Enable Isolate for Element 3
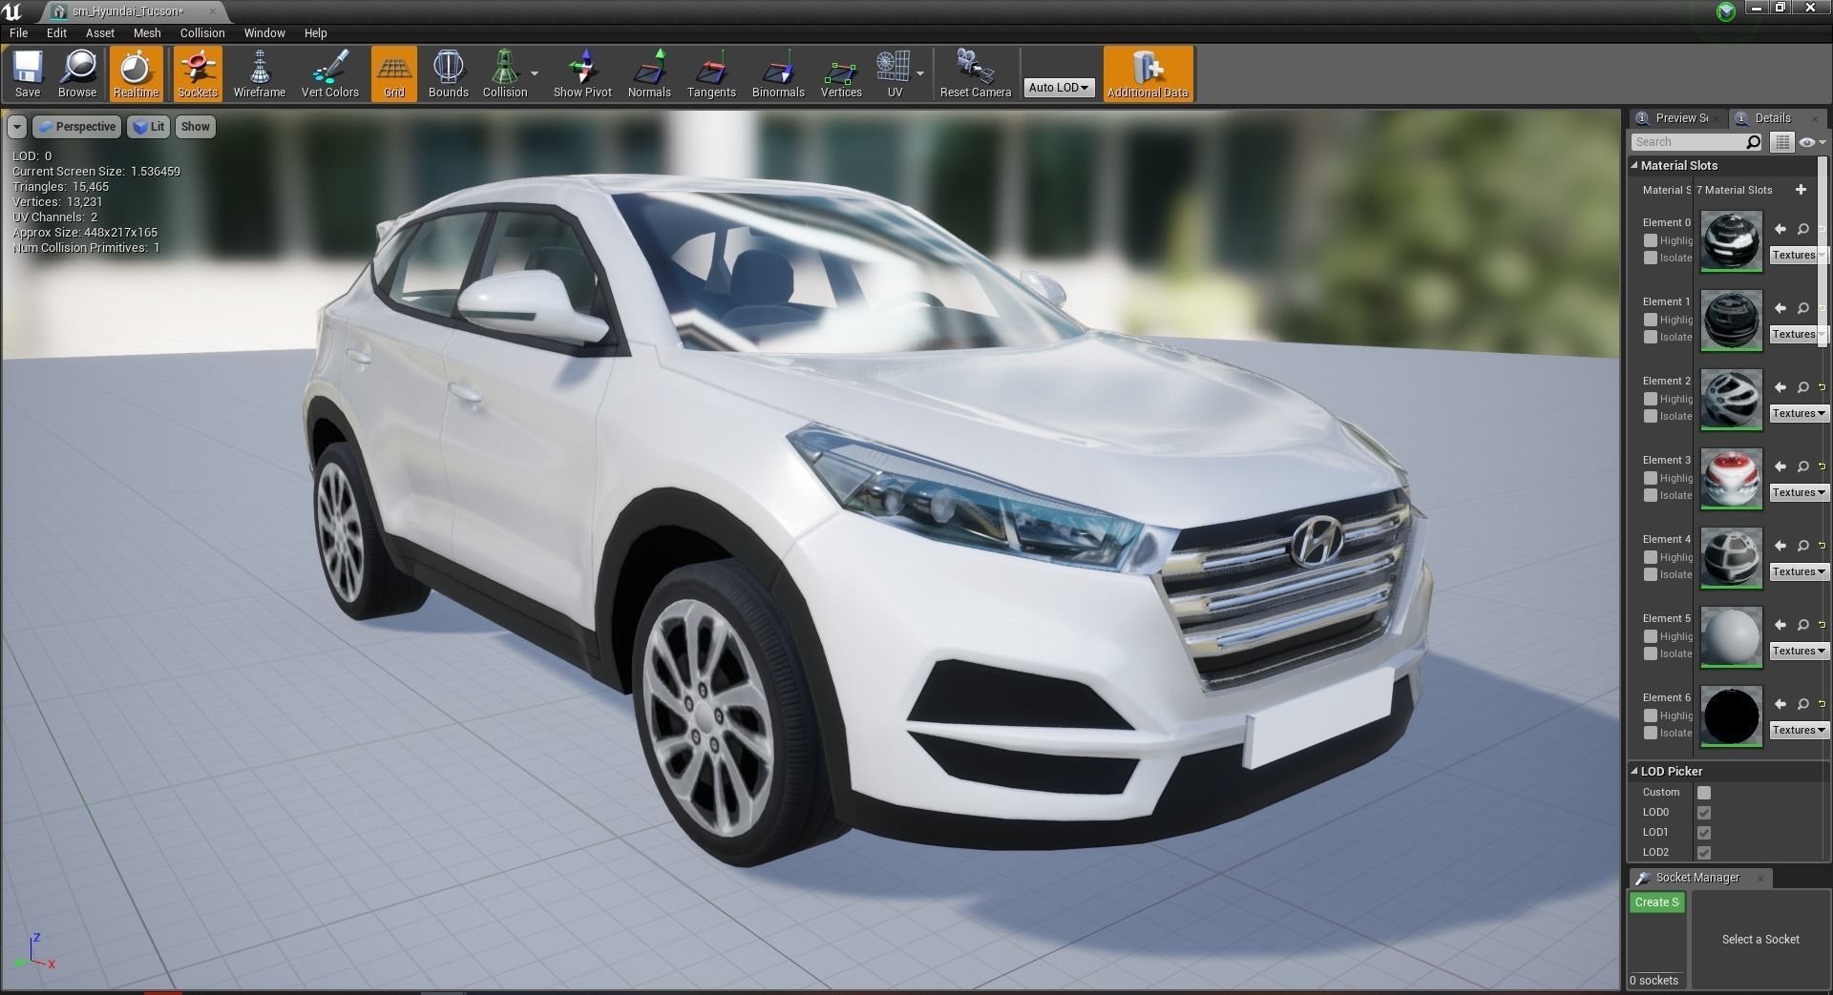The width and height of the screenshot is (1833, 995). [1650, 495]
